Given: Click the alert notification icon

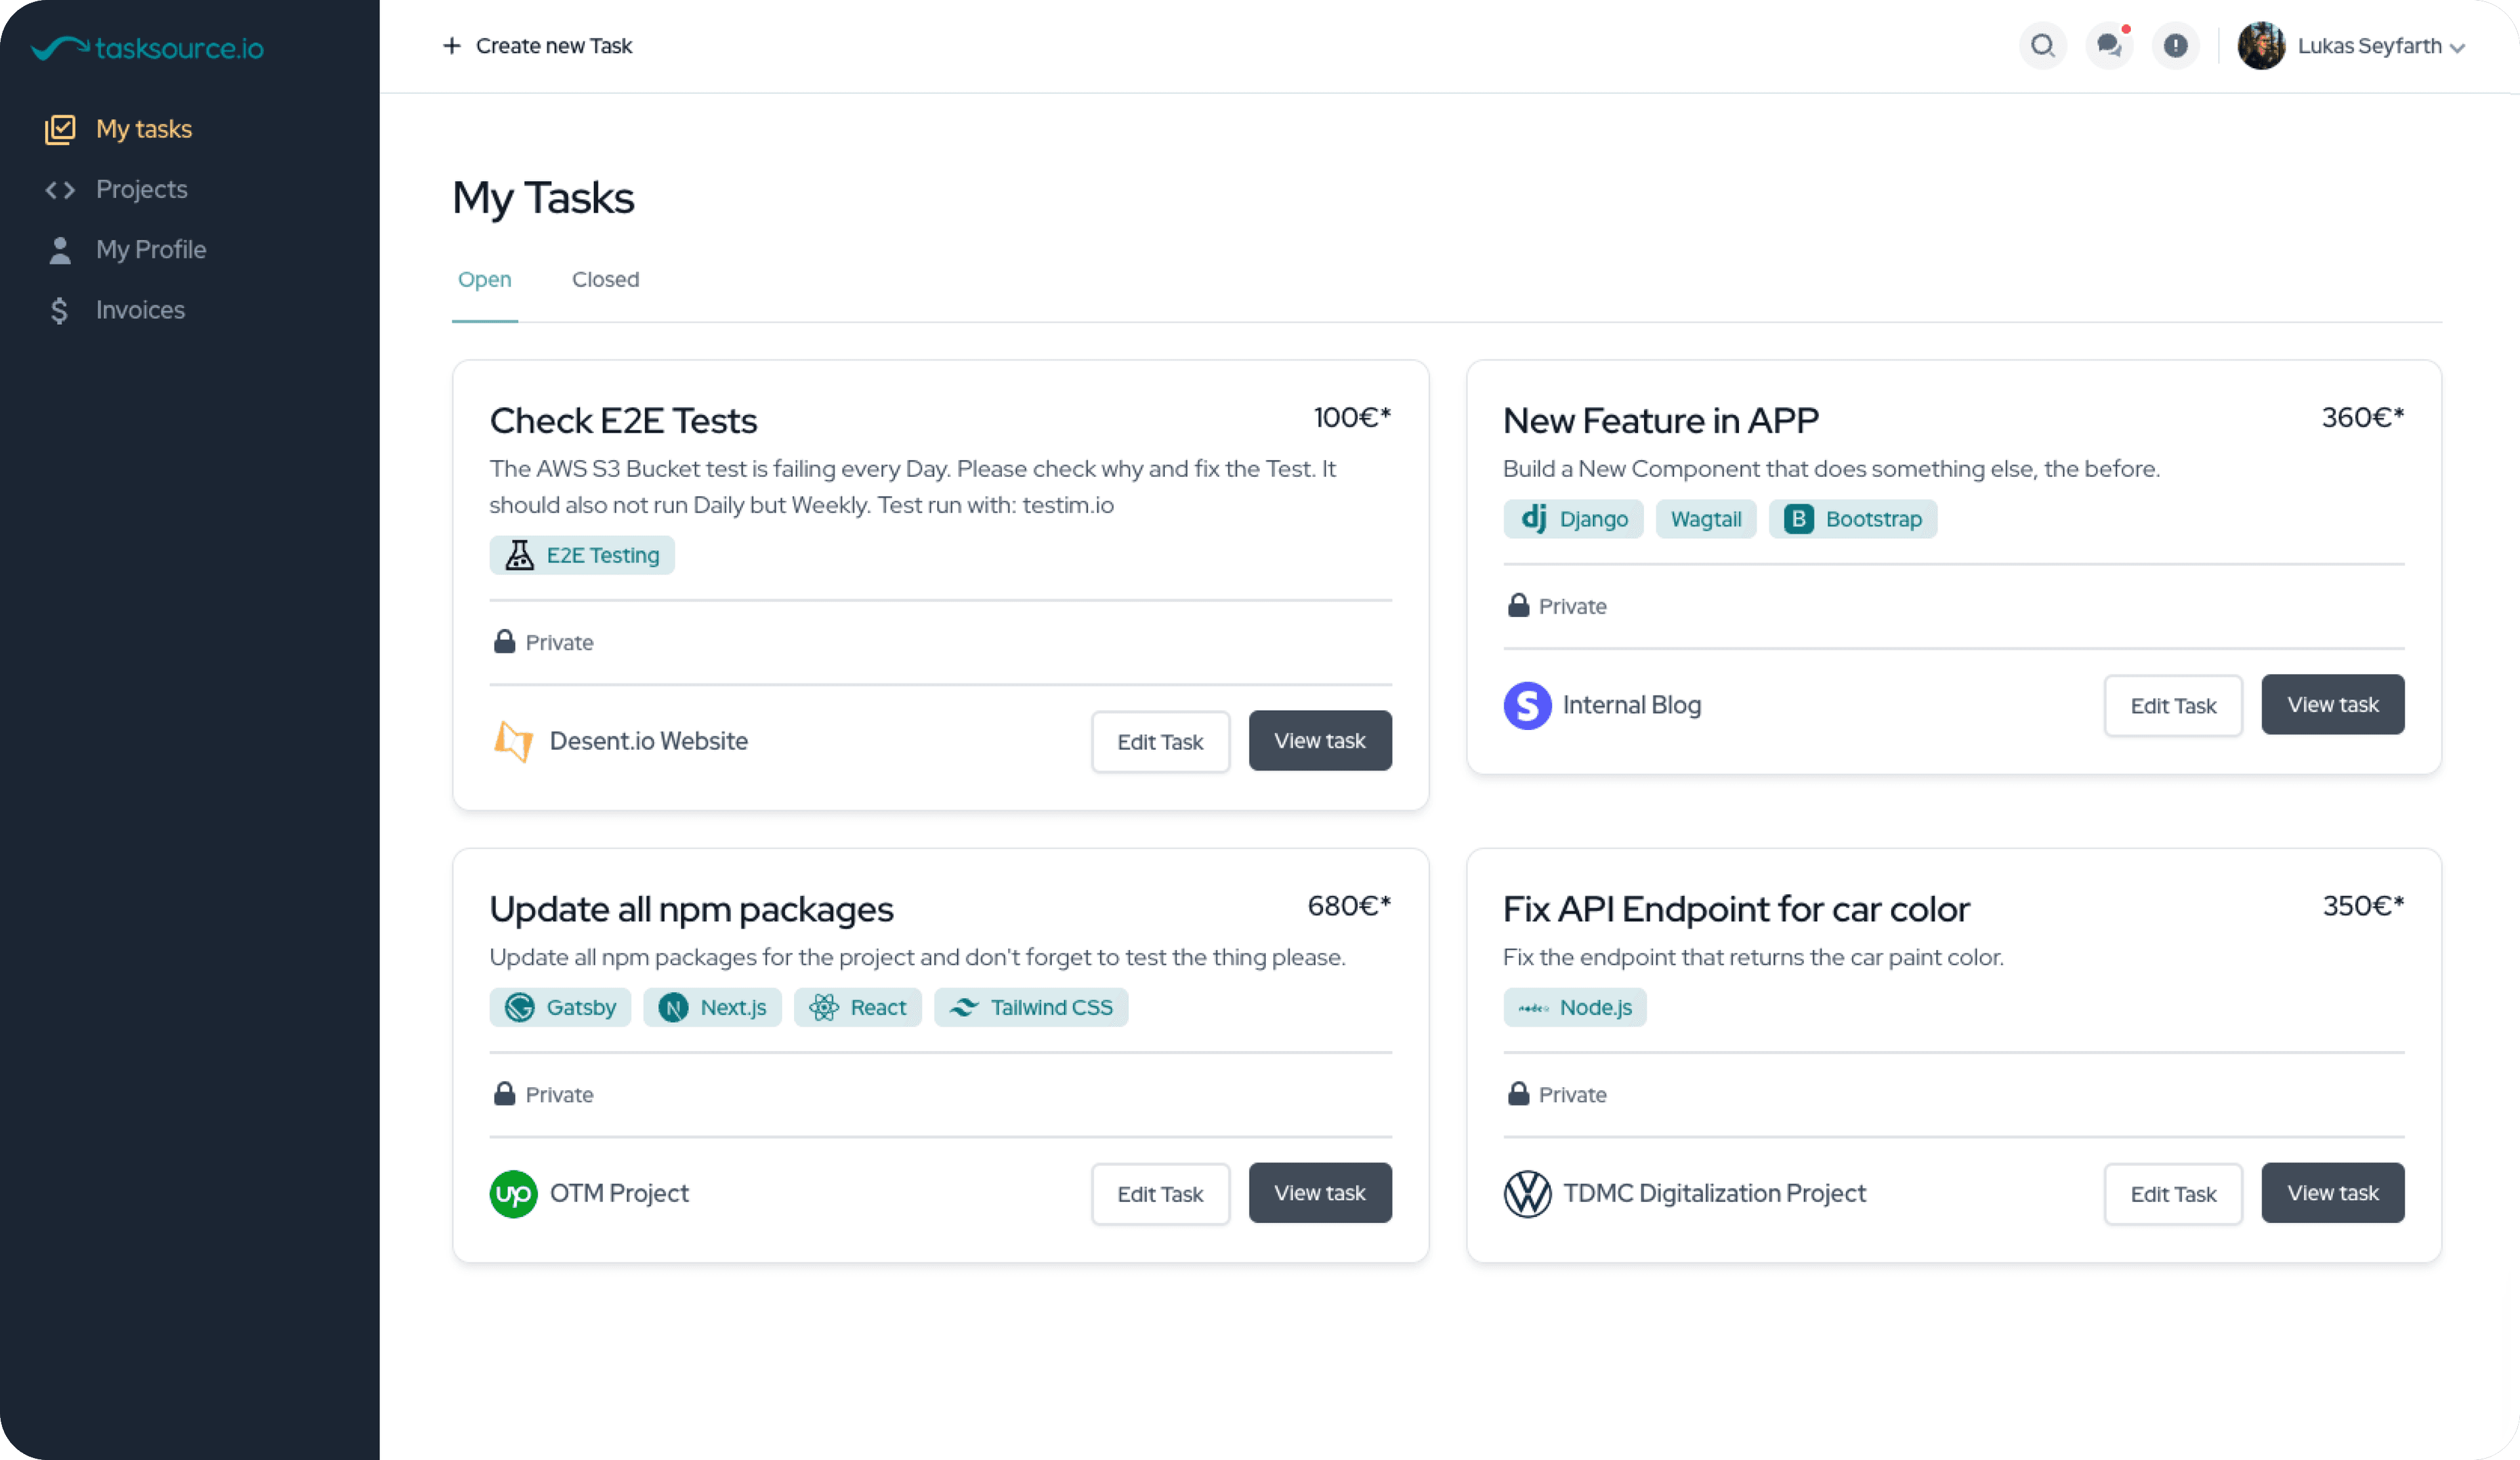Looking at the screenshot, I should click(x=2175, y=46).
